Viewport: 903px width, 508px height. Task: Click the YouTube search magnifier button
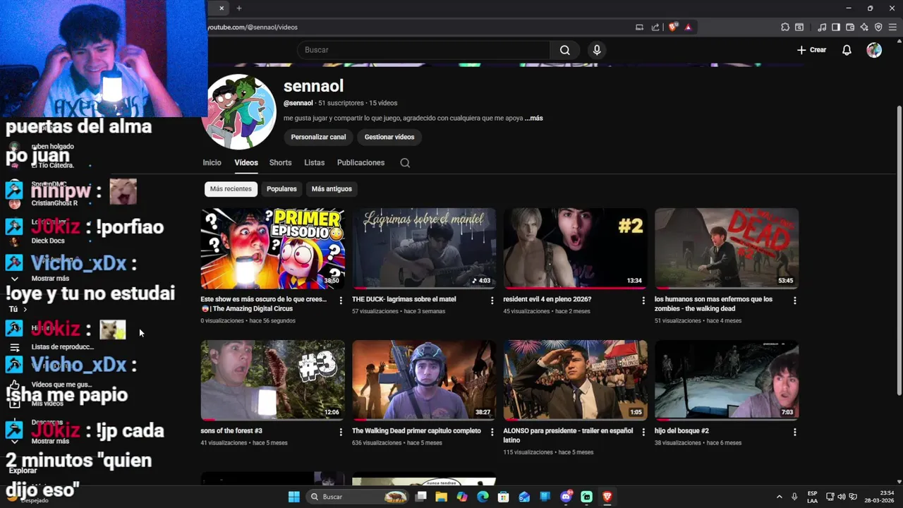564,50
